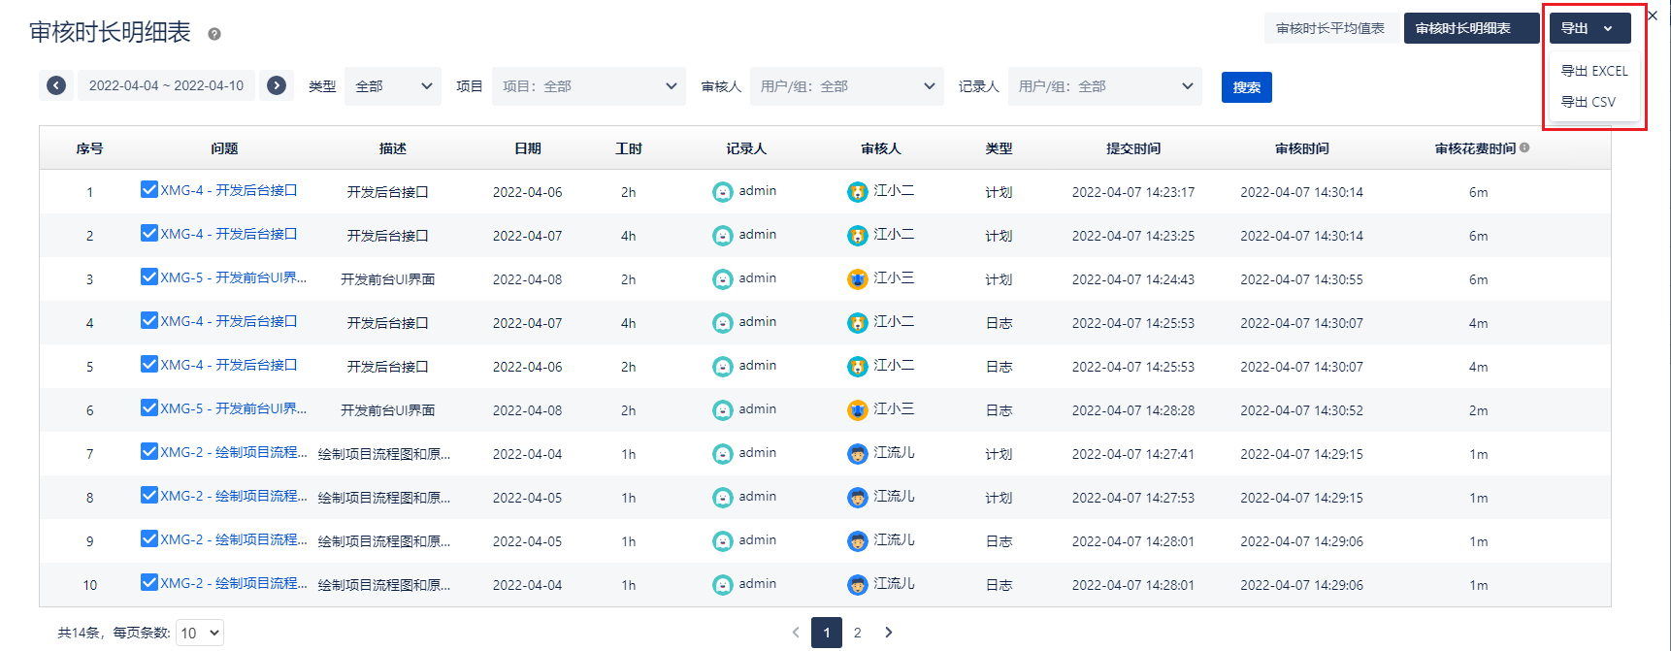Select 导出 EXCEL from the export menu

(x=1593, y=71)
